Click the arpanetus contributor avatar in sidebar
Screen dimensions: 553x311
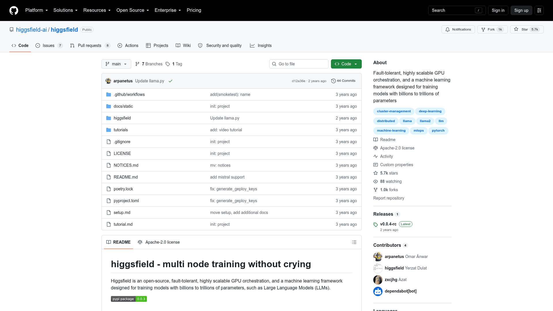pyautogui.click(x=378, y=257)
